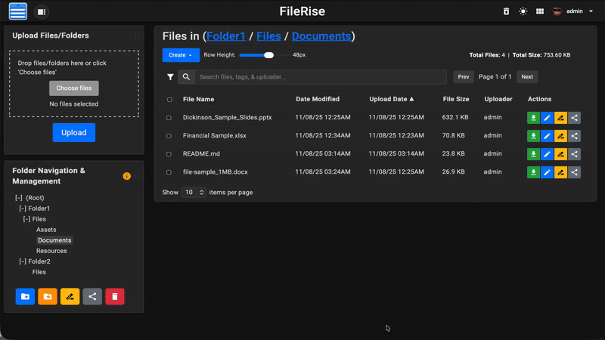
Task: Tick the select-all checkbox in the table header
Action: [169, 100]
